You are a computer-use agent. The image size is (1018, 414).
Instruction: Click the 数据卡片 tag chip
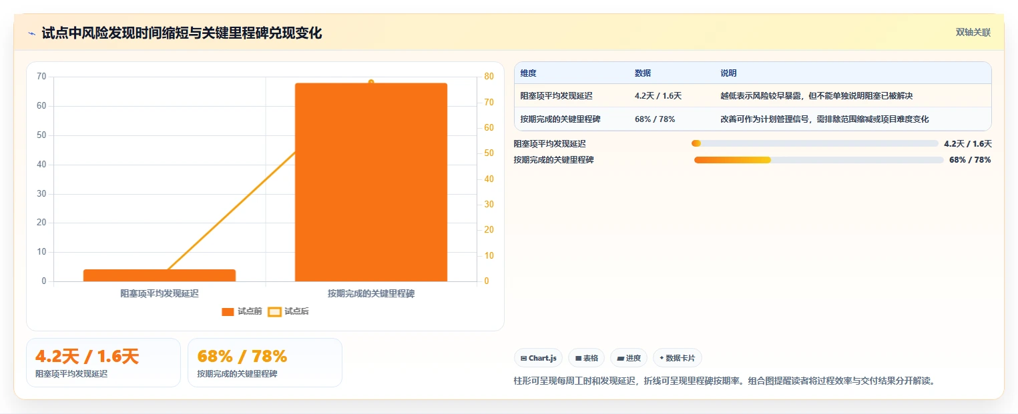pyautogui.click(x=677, y=358)
